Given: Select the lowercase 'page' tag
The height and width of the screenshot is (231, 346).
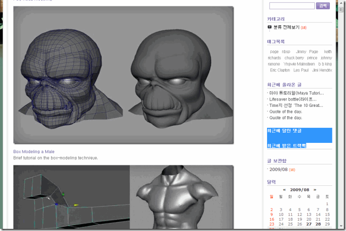Looking at the screenshot, I should coord(274,52).
